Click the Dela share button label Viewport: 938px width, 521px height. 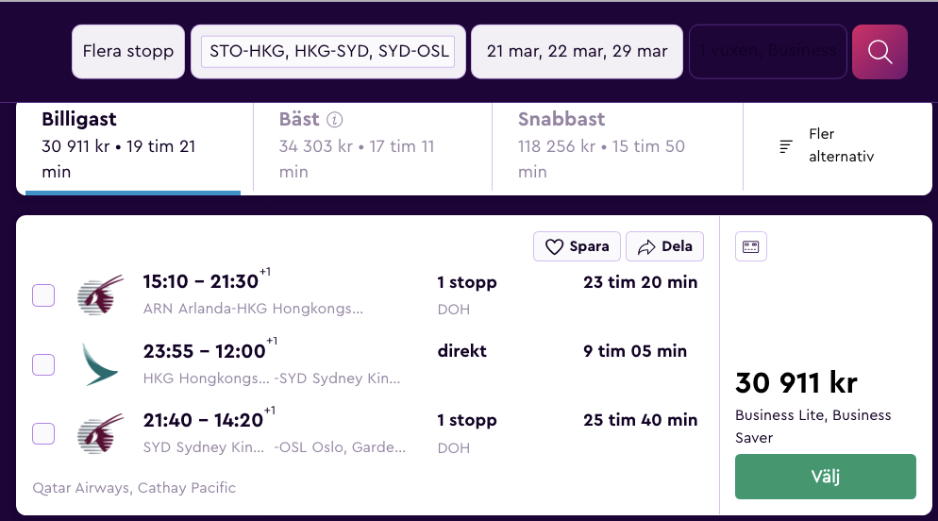point(677,246)
